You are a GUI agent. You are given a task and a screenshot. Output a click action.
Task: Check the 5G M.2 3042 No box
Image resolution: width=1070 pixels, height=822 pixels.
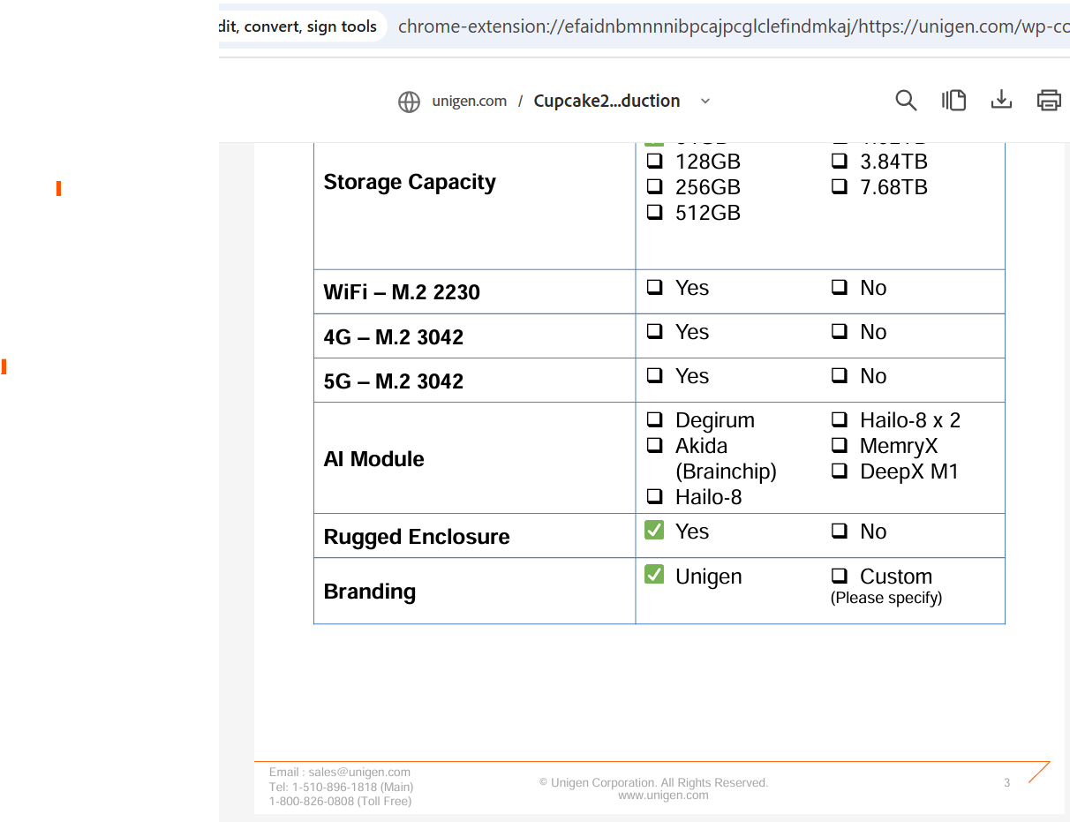(840, 376)
